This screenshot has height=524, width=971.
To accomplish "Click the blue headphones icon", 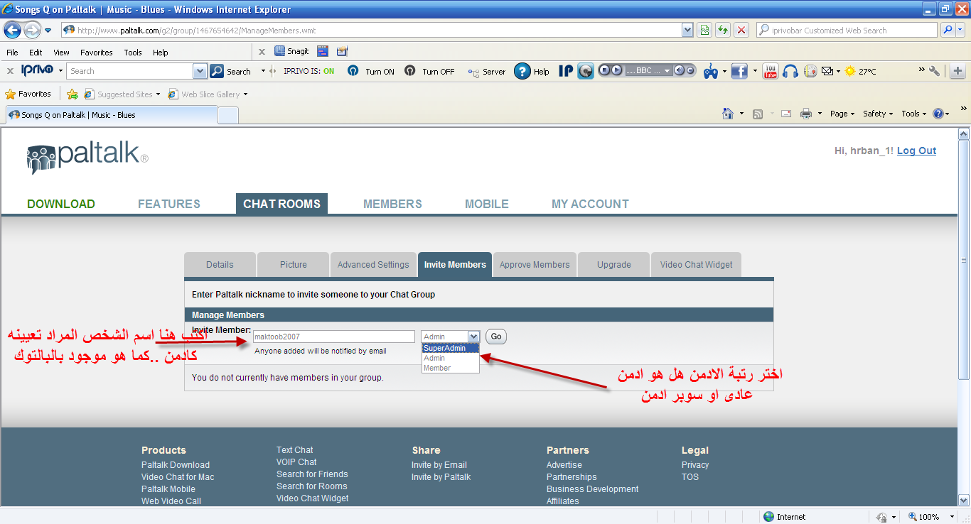I will click(x=790, y=71).
